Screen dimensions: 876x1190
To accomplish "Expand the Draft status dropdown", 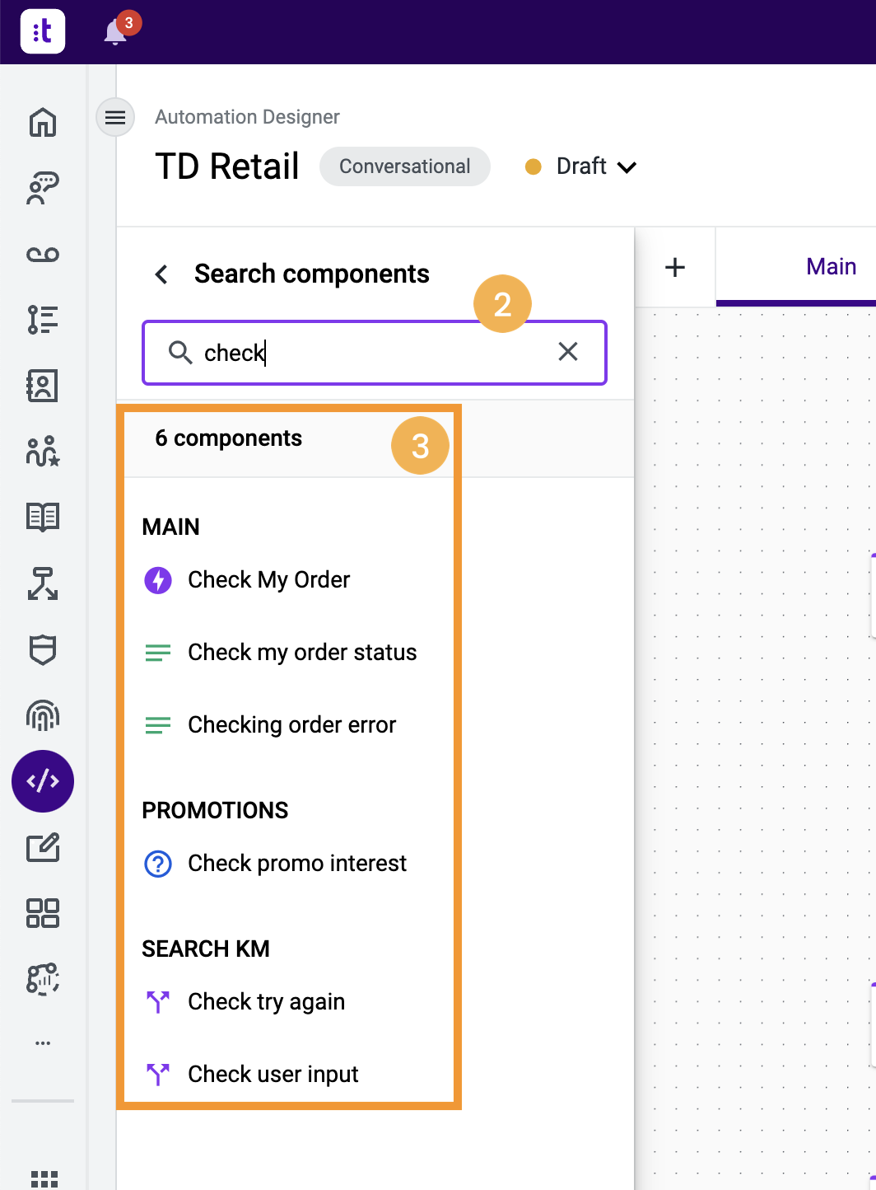I will click(x=594, y=166).
